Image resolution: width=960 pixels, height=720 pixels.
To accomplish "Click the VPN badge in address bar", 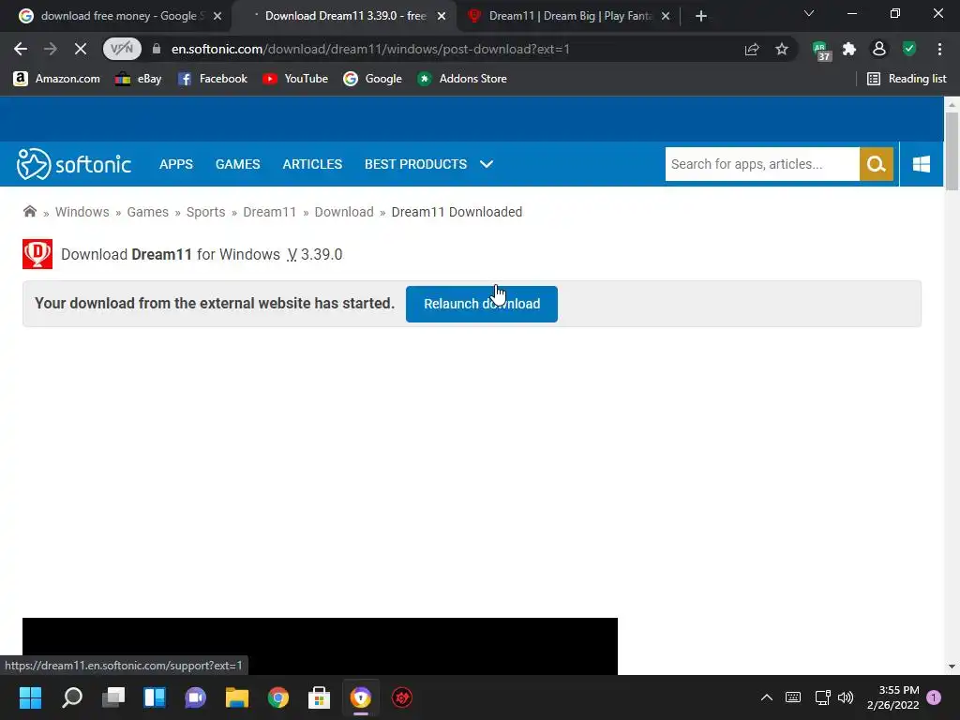I will tap(122, 49).
